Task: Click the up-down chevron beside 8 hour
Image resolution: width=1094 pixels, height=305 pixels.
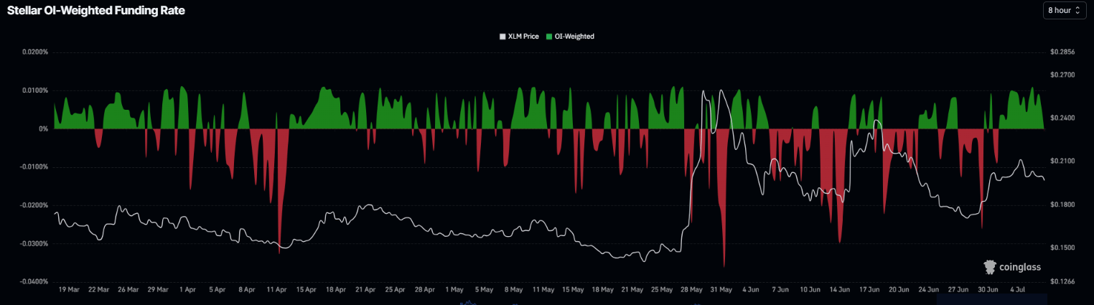Action: [1077, 11]
